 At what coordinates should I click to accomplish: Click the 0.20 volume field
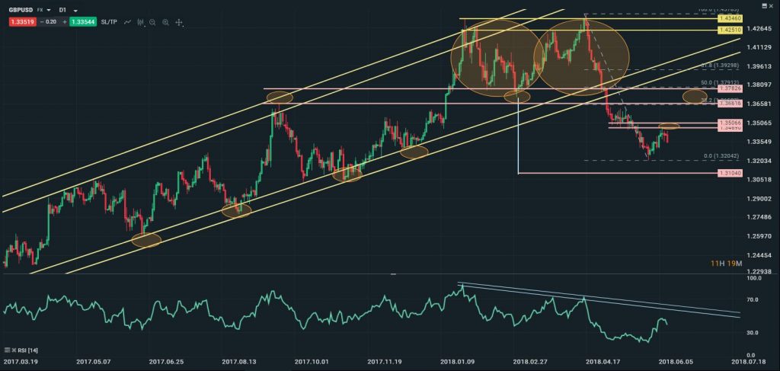click(53, 22)
